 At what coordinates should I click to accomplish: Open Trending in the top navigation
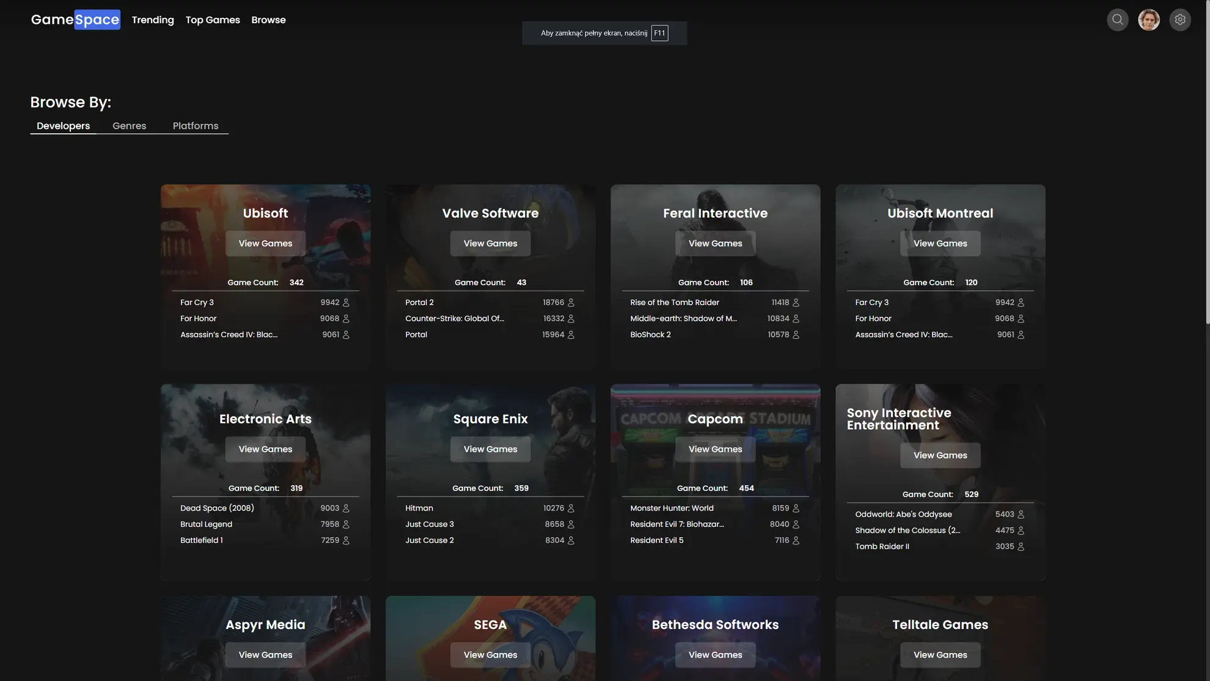coord(153,20)
